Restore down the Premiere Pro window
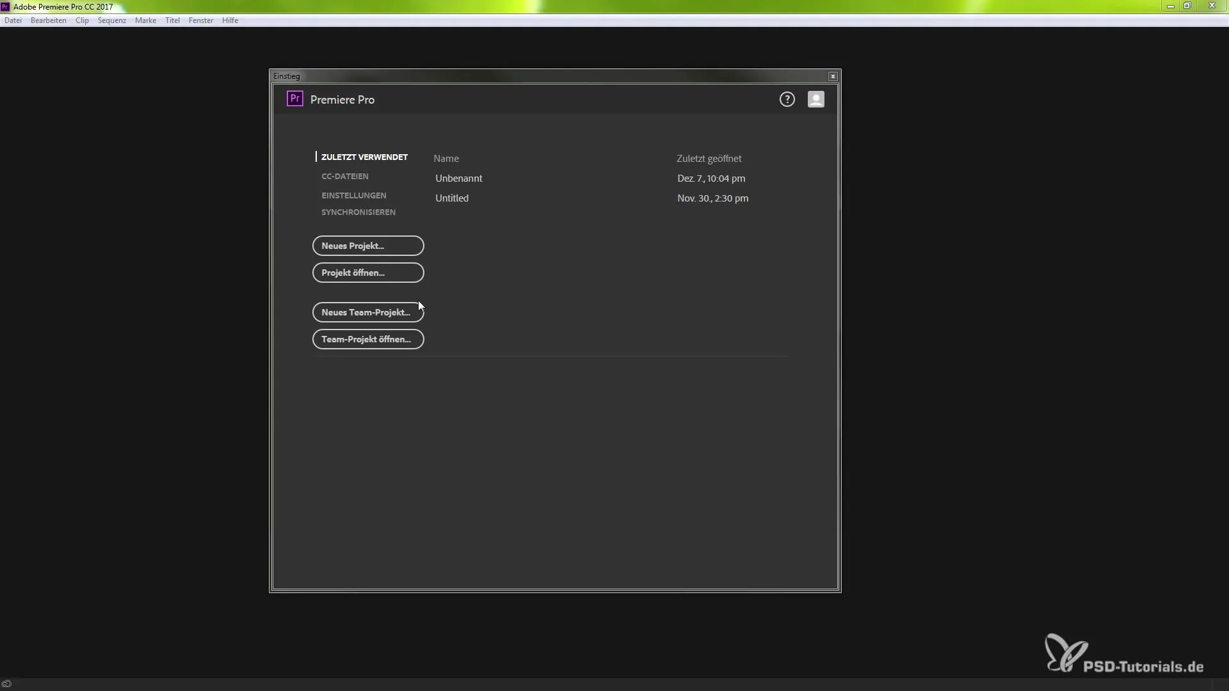 point(1187,6)
